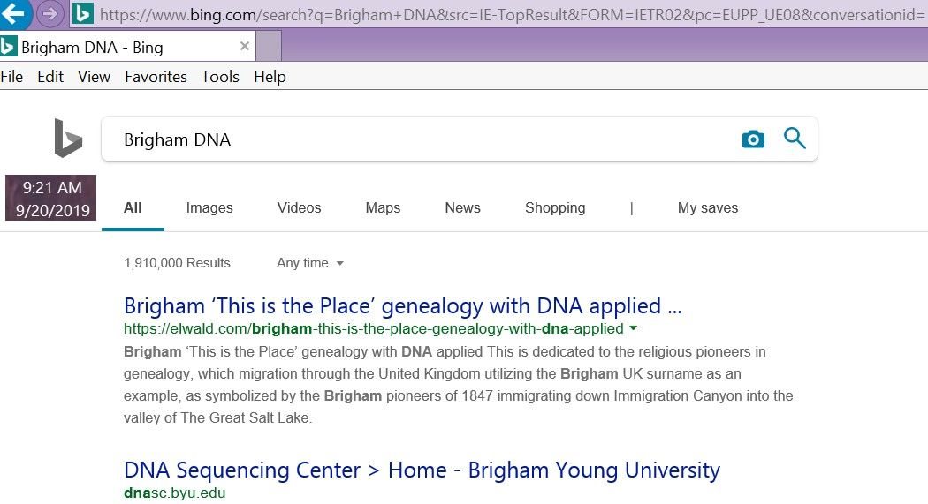Click the browser Forward arrow button
Screen dimensions: 928x504
[49, 13]
